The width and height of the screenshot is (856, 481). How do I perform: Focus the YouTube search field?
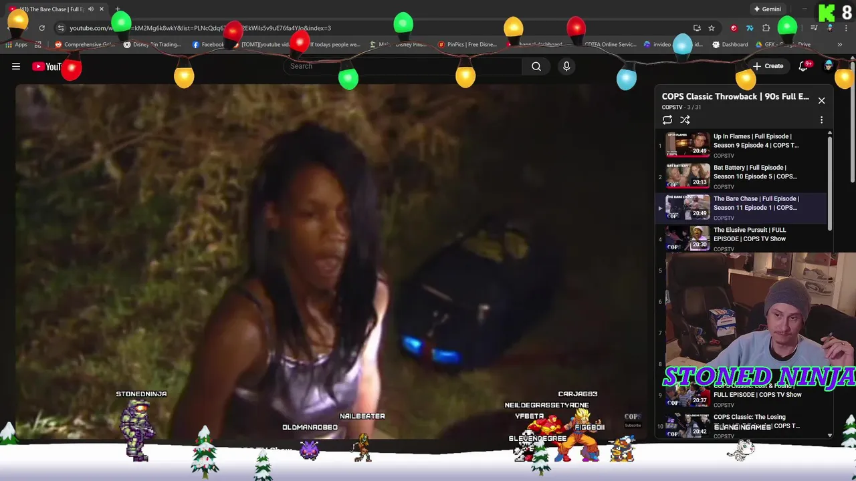coord(403,66)
